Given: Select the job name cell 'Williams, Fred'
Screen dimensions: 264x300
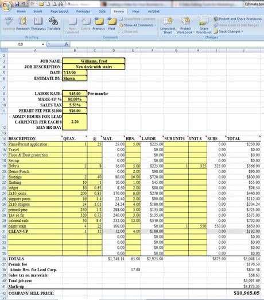Looking at the screenshot, I should (94, 61).
